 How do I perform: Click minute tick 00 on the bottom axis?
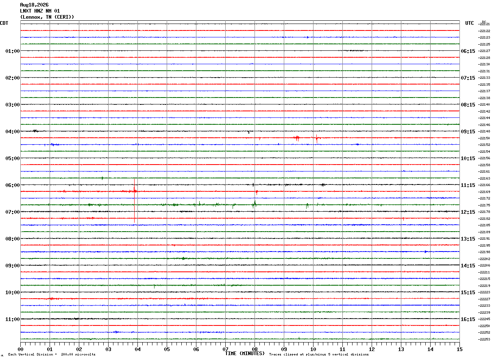20,349
